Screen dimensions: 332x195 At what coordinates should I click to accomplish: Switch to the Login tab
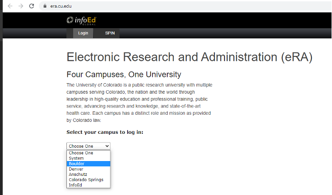pos(83,33)
